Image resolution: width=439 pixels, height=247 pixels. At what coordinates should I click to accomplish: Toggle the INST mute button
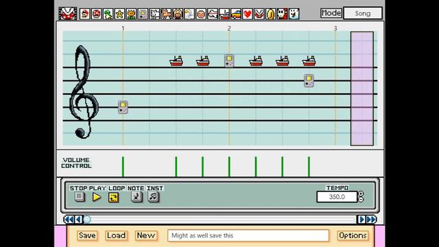coord(154,197)
